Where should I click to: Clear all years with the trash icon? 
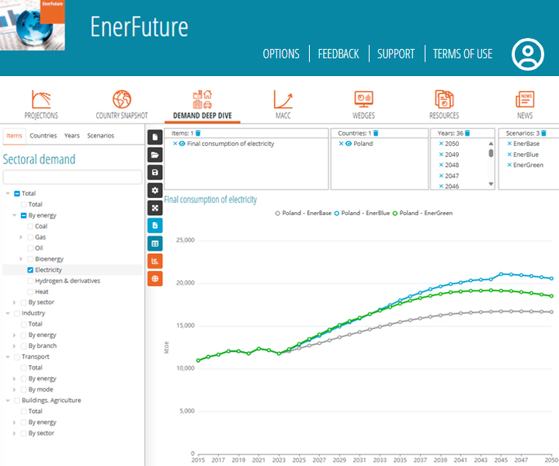[467, 134]
